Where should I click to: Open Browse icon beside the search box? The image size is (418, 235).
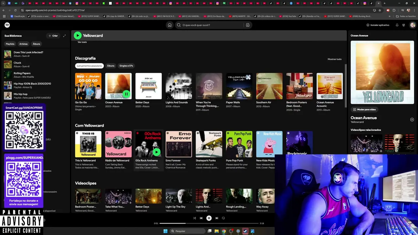pyautogui.click(x=248, y=25)
